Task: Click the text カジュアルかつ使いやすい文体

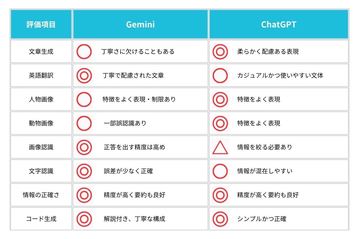Action: pyautogui.click(x=280, y=76)
